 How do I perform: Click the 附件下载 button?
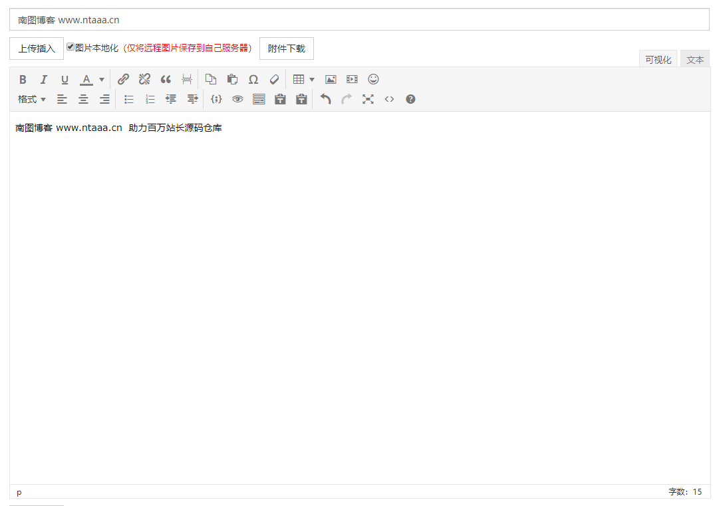287,49
